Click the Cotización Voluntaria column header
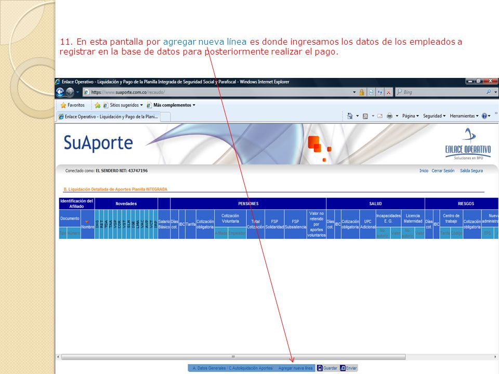Screen dimensions: 499x374 [230, 218]
